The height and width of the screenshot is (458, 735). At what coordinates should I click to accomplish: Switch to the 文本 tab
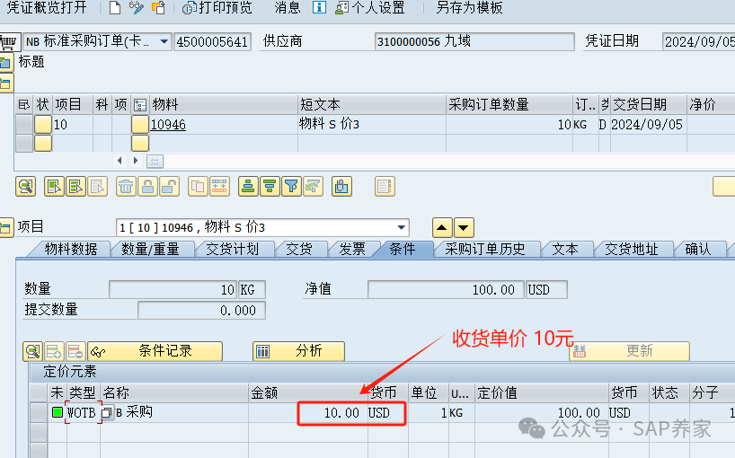coord(565,249)
